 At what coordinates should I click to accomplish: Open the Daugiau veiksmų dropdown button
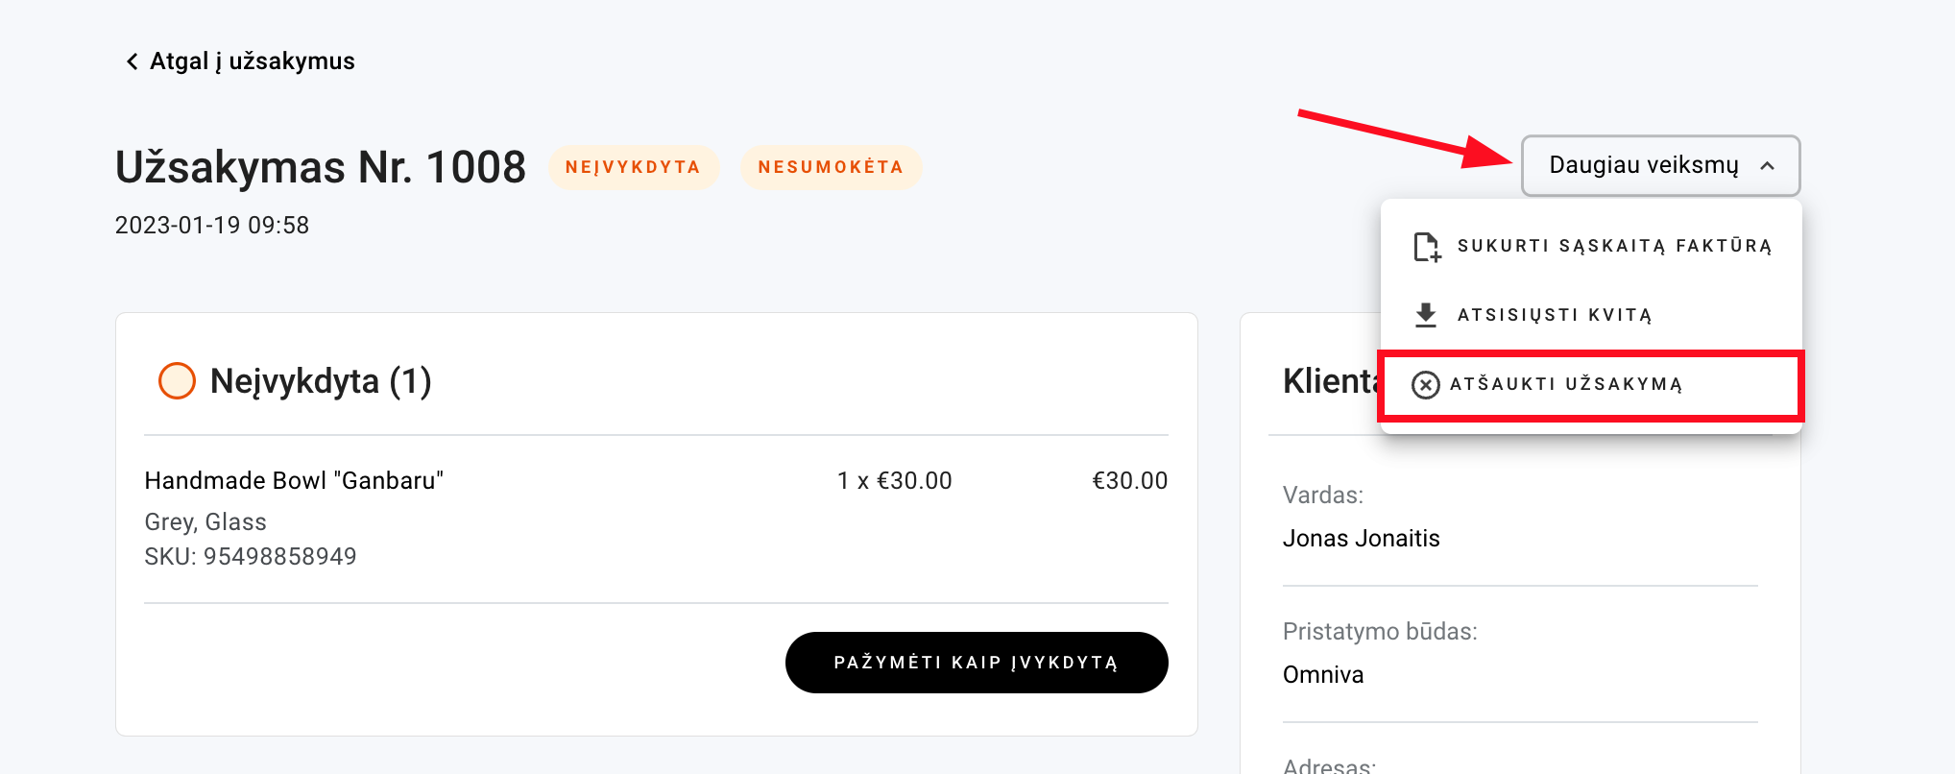[x=1660, y=165]
